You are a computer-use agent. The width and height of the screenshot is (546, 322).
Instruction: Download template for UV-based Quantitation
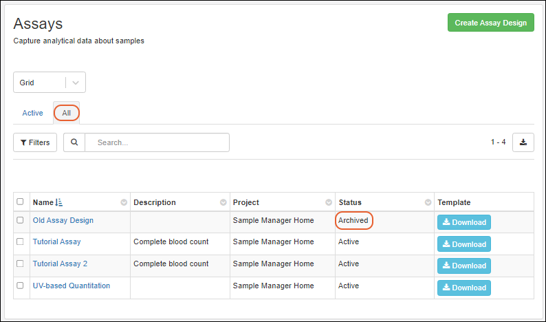[463, 288]
